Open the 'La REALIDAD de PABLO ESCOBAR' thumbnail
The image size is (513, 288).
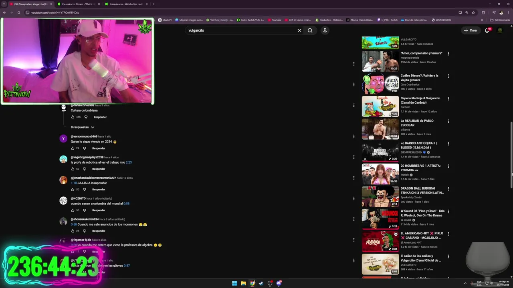(380, 129)
